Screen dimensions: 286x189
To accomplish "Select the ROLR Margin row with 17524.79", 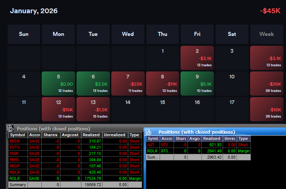I will pos(75,178).
